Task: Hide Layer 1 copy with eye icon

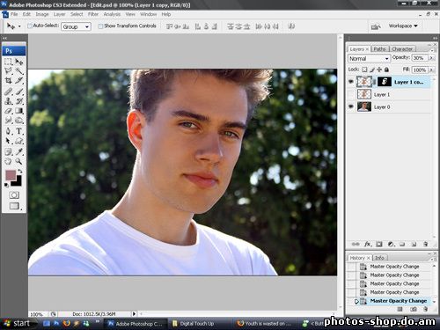Action: click(351, 82)
